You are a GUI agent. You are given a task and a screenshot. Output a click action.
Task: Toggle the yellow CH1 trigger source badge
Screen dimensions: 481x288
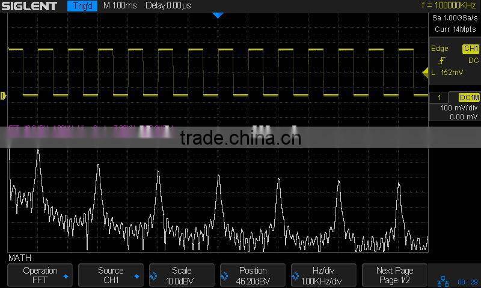(470, 49)
